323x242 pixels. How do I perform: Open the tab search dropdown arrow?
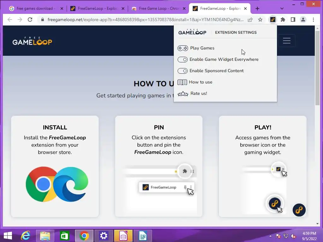tap(282, 9)
